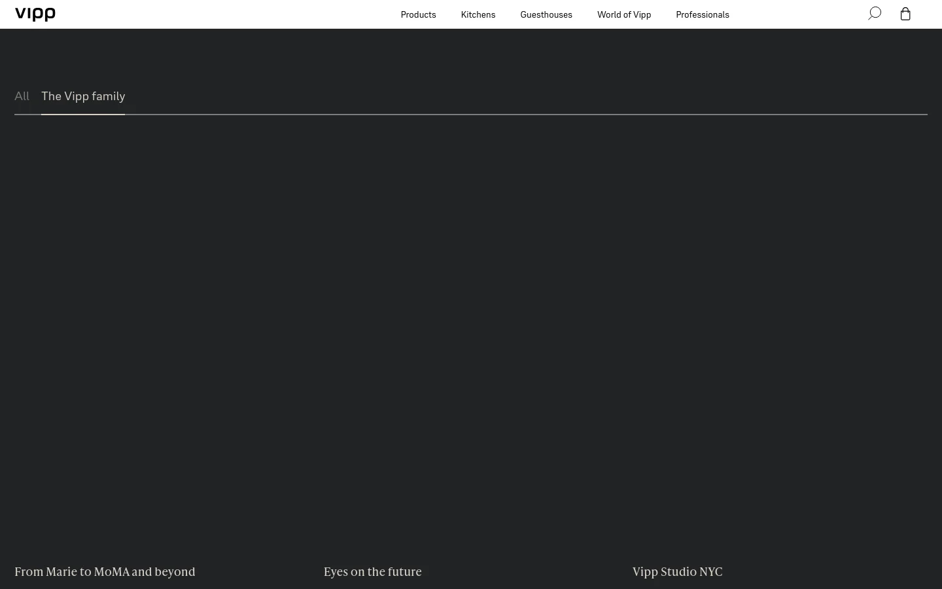Open the shopping bag icon
Viewport: 942px width, 589px height.
pyautogui.click(x=905, y=14)
